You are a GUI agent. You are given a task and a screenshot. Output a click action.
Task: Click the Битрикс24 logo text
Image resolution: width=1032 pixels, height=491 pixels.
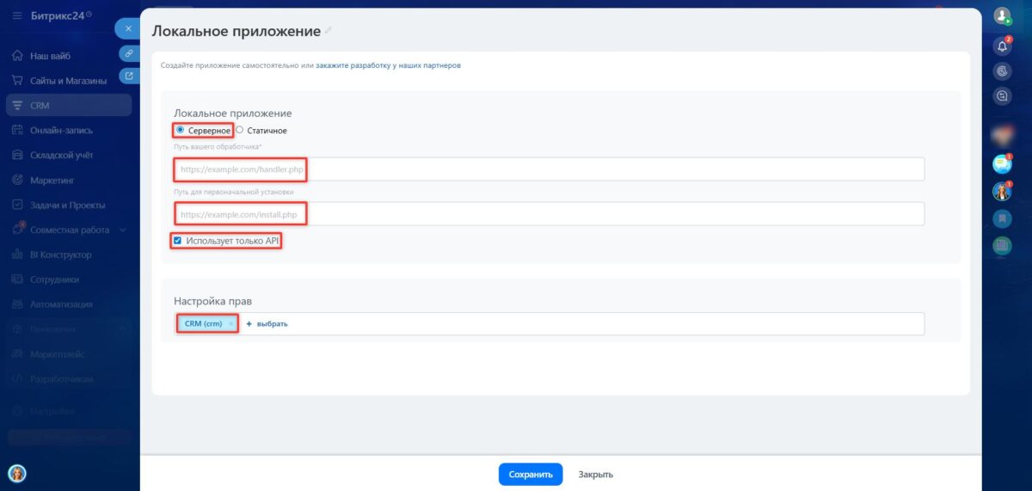point(58,15)
